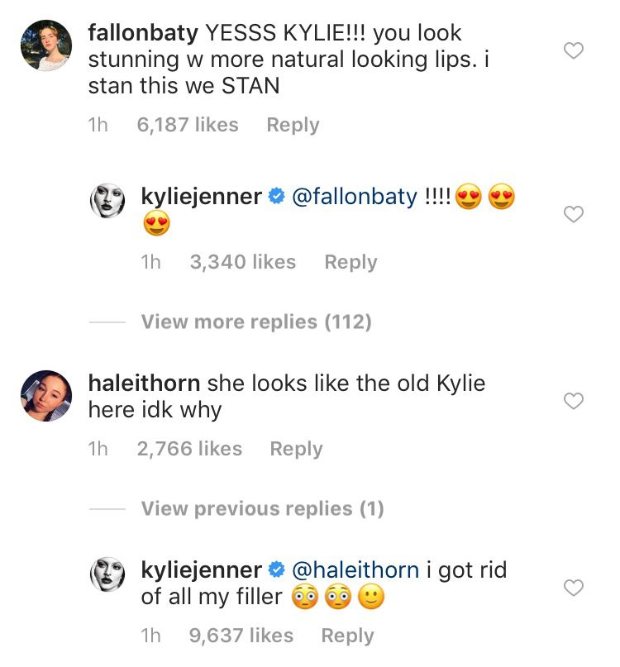Click the verified badge beside kyliejenner's filler reply
This screenshot has width=620, height=667.
(x=277, y=569)
